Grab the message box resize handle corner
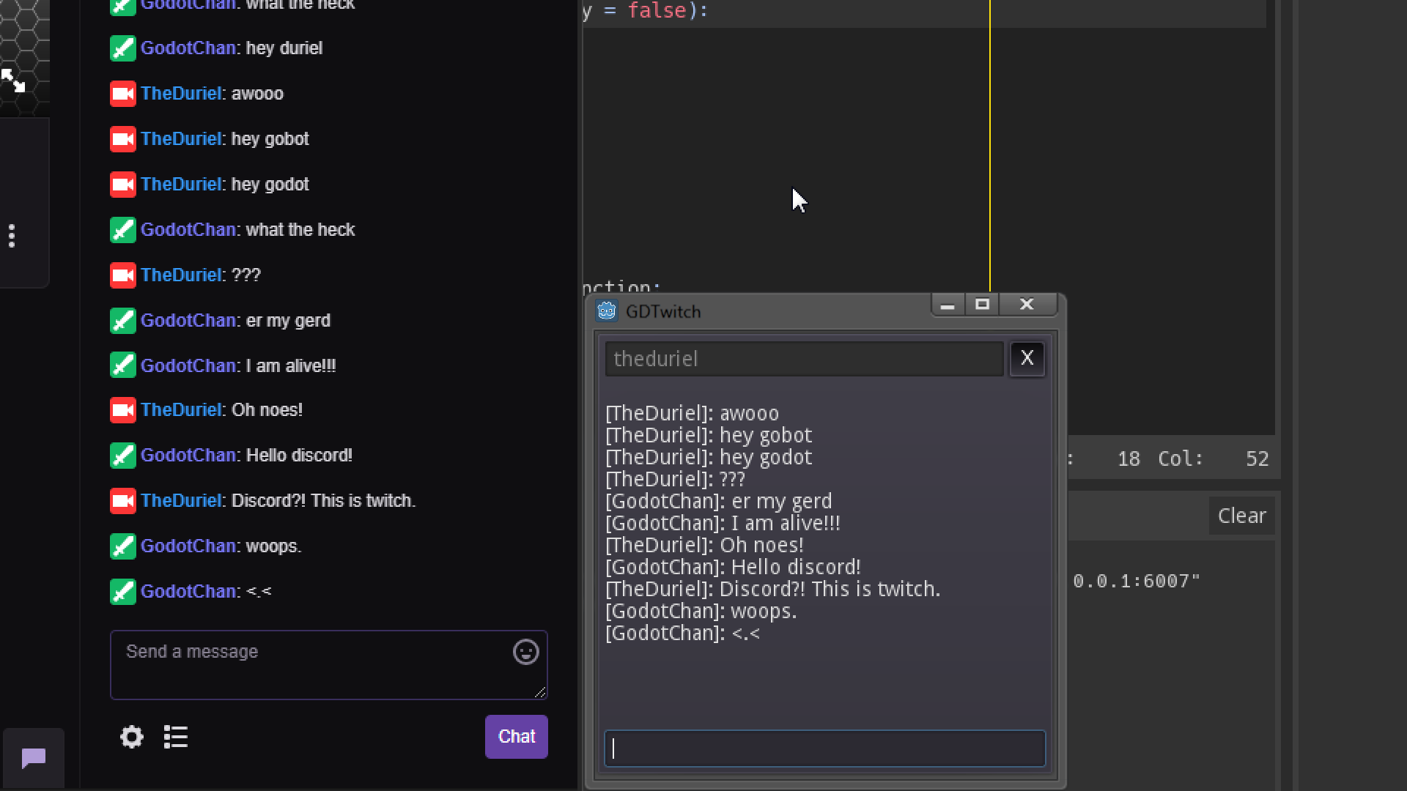The height and width of the screenshot is (791, 1407). click(541, 692)
